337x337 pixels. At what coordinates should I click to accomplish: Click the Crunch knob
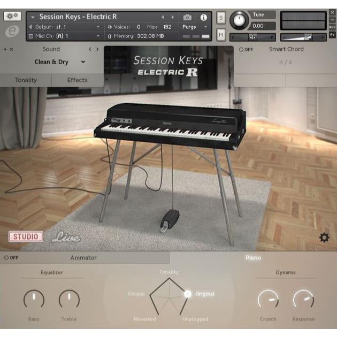click(268, 300)
